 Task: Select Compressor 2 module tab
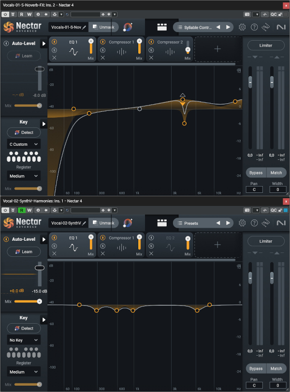[169, 49]
